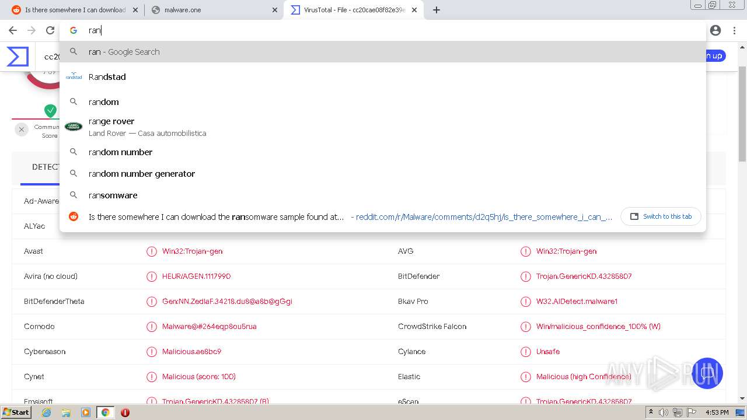
Task: Open a new browser tab
Action: tap(437, 10)
